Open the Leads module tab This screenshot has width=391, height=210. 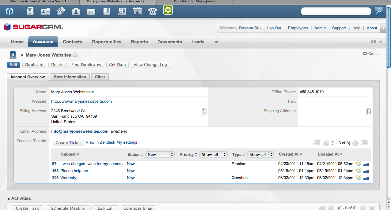[x=198, y=42]
